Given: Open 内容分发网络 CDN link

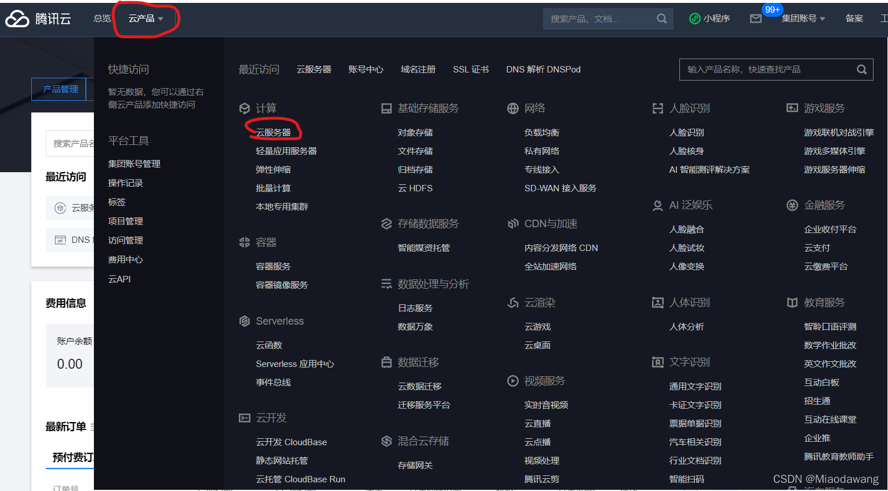Looking at the screenshot, I should [561, 248].
